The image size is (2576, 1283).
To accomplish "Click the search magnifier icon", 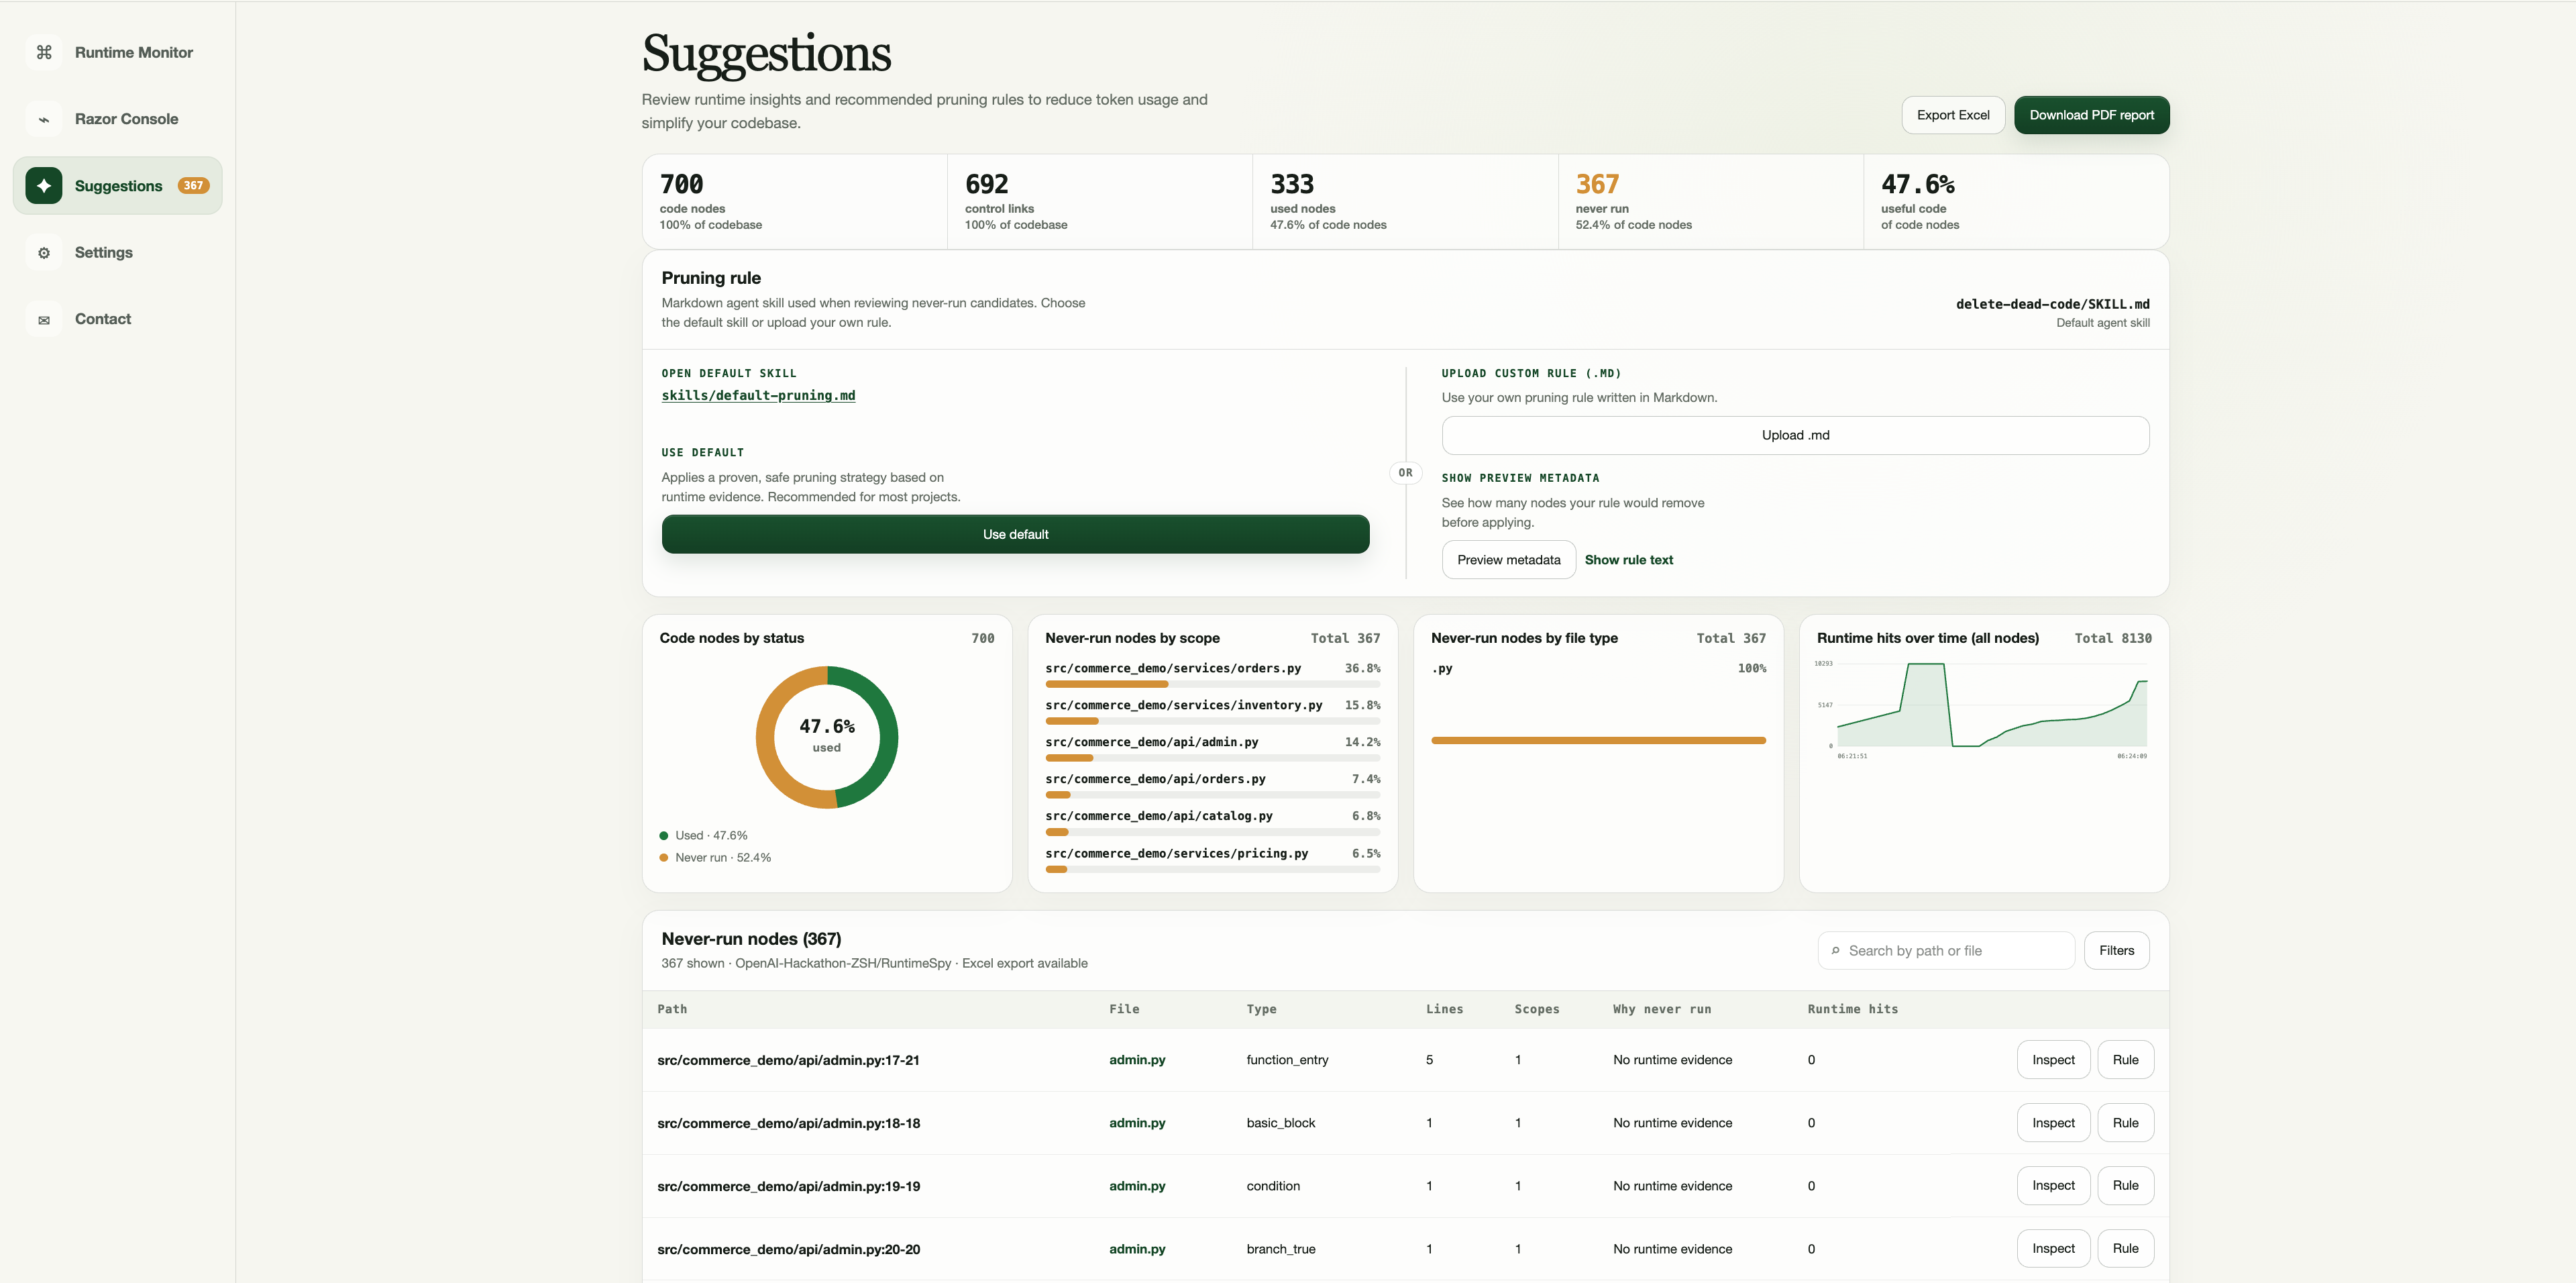I will (x=1835, y=951).
